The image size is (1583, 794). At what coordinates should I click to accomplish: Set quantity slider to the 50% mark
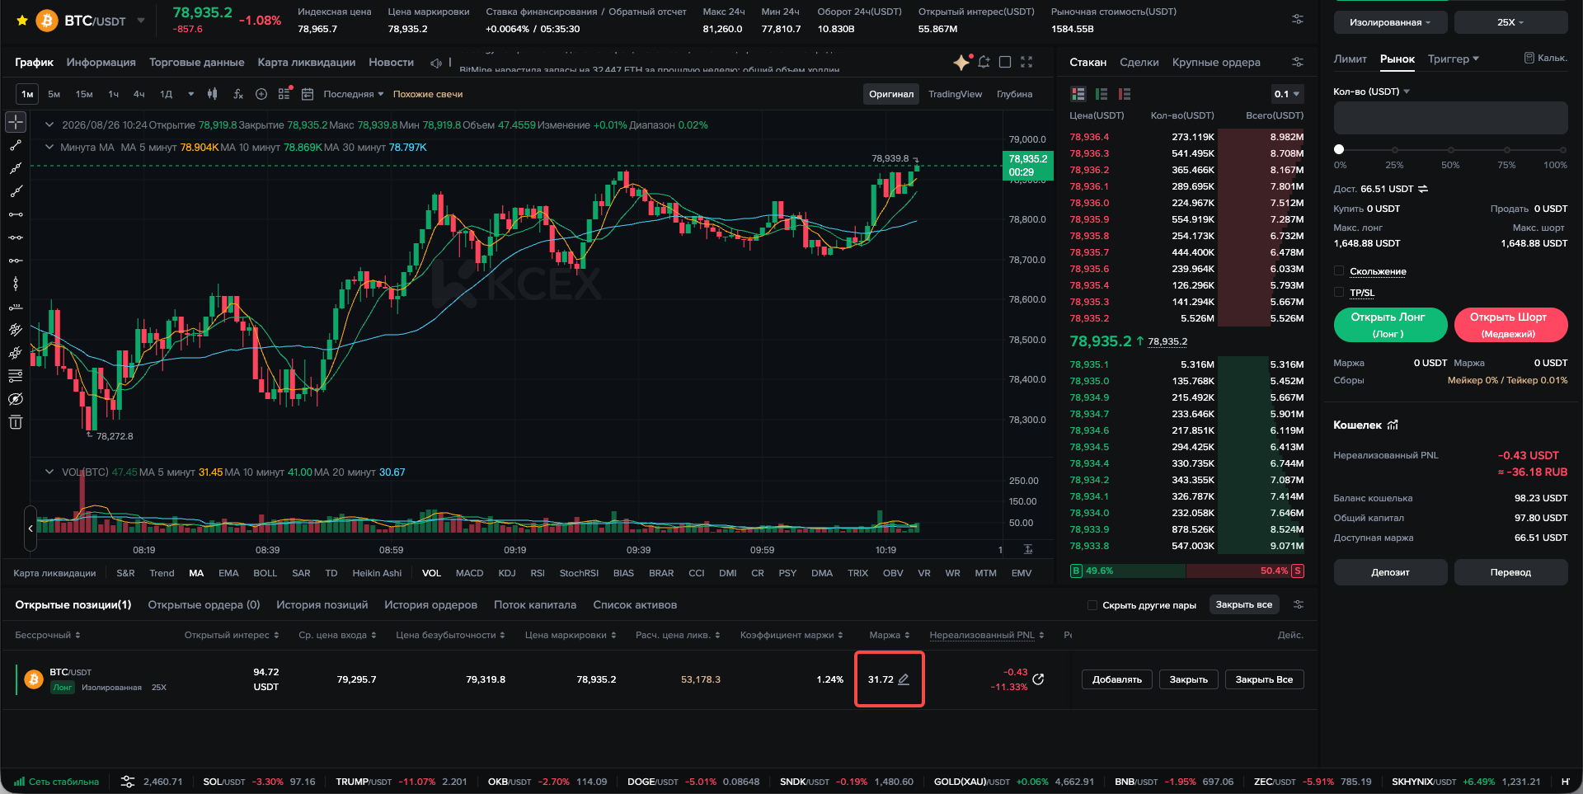(x=1450, y=150)
